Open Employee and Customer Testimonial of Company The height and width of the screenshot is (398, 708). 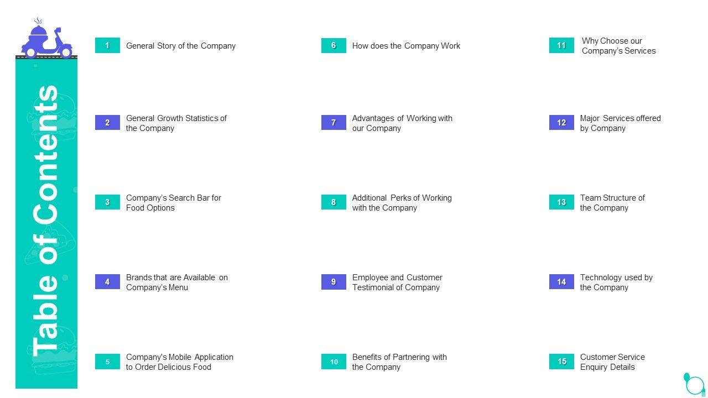coord(397,282)
